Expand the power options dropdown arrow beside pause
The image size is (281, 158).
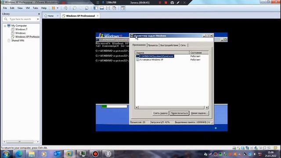[x=58, y=8]
